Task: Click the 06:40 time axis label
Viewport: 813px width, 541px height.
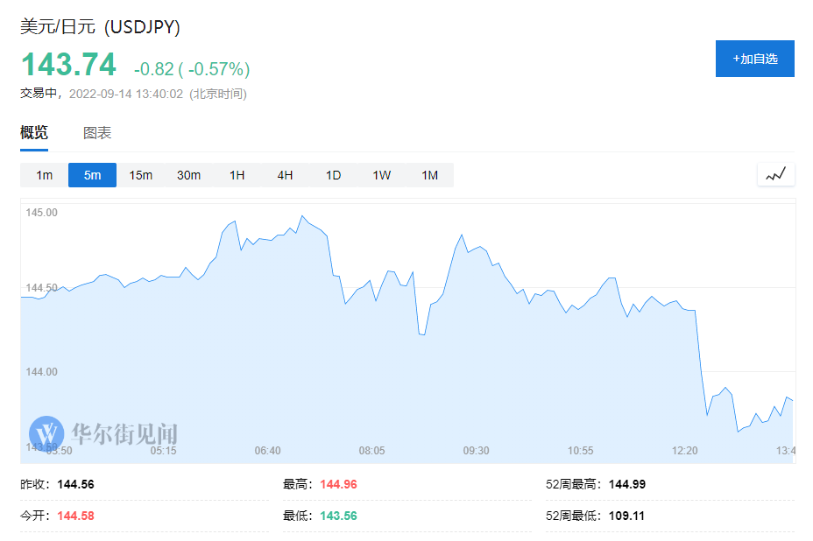Action: pyautogui.click(x=267, y=451)
